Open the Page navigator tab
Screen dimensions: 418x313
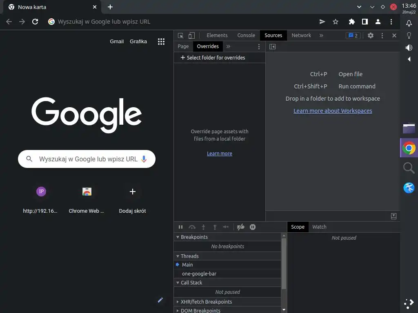(x=183, y=46)
